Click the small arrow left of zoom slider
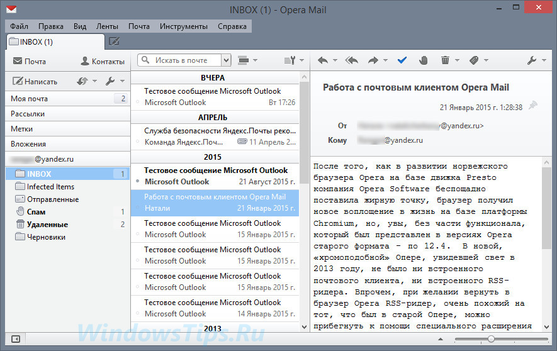557x351 pixels. [441, 339]
